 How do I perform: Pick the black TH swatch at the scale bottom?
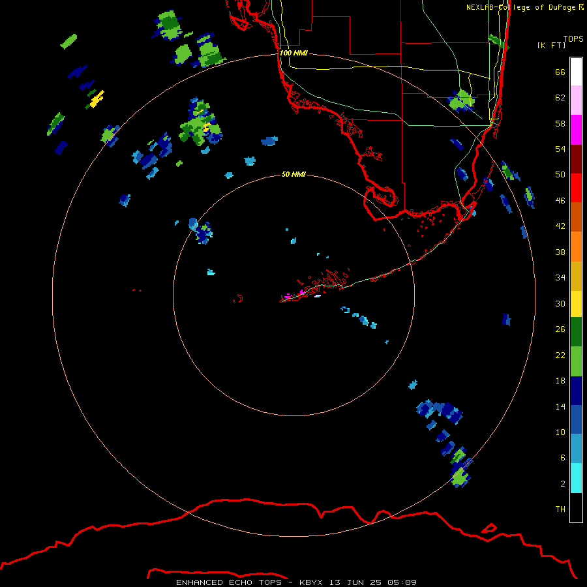click(576, 507)
